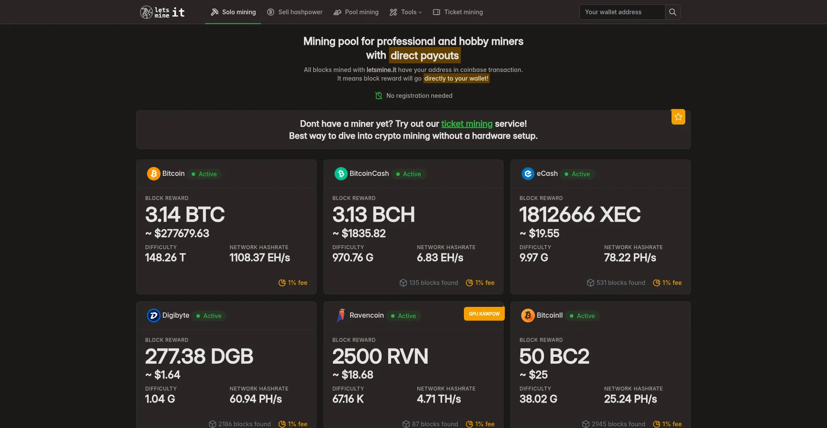
Task: Click the BitcoinCash coin icon
Action: point(341,174)
